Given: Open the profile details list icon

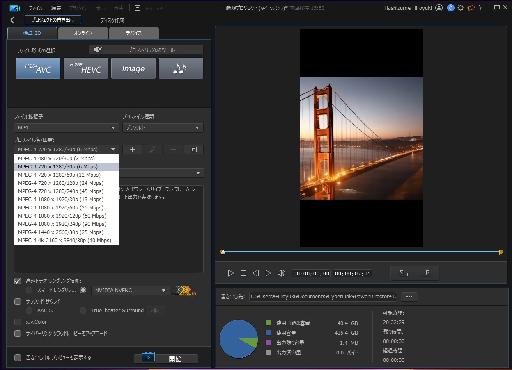Looking at the screenshot, I should [x=194, y=150].
